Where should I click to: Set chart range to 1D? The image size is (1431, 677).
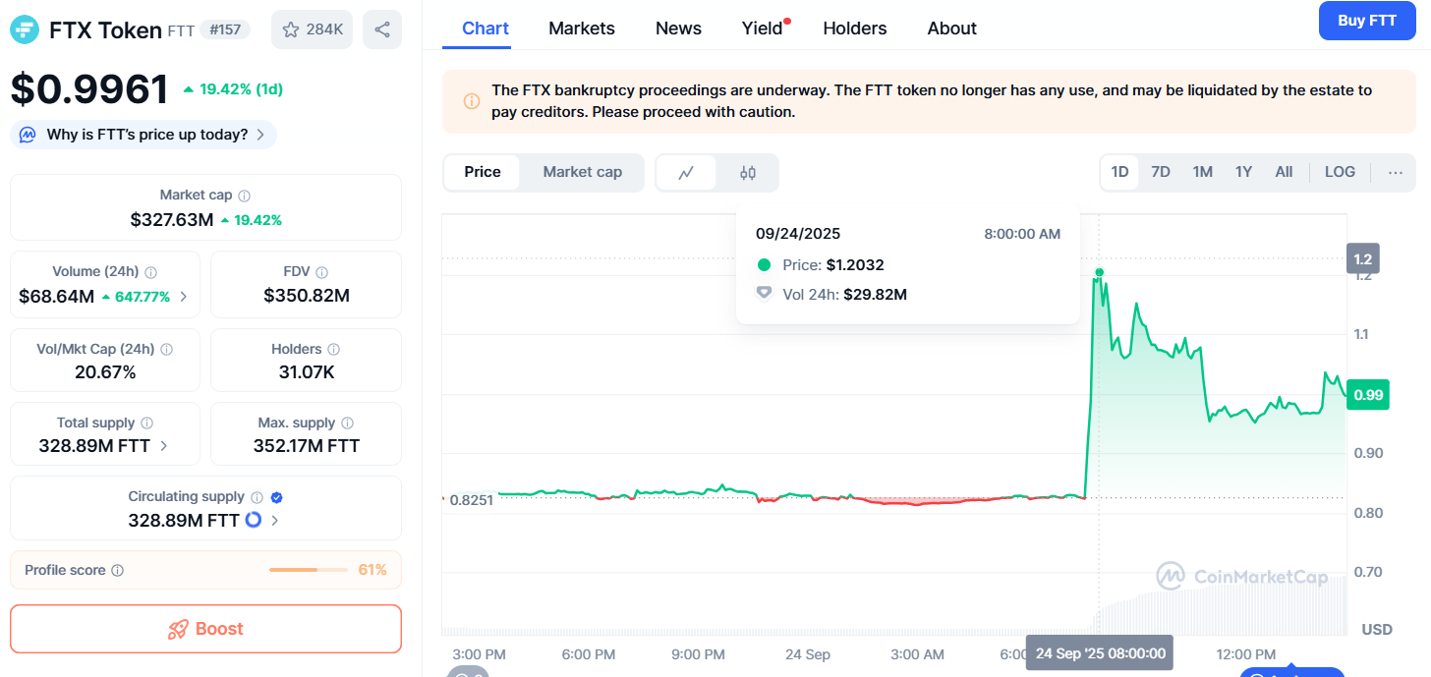(1119, 172)
